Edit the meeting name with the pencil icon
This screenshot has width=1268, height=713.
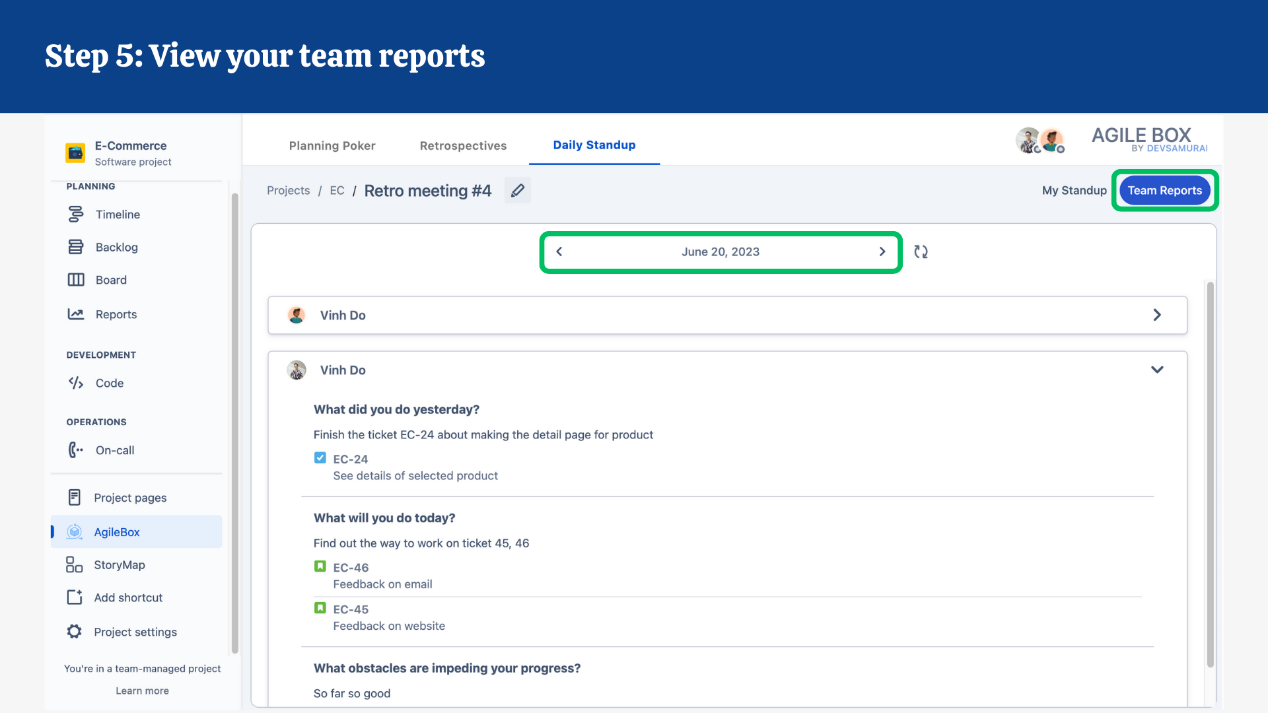(518, 190)
